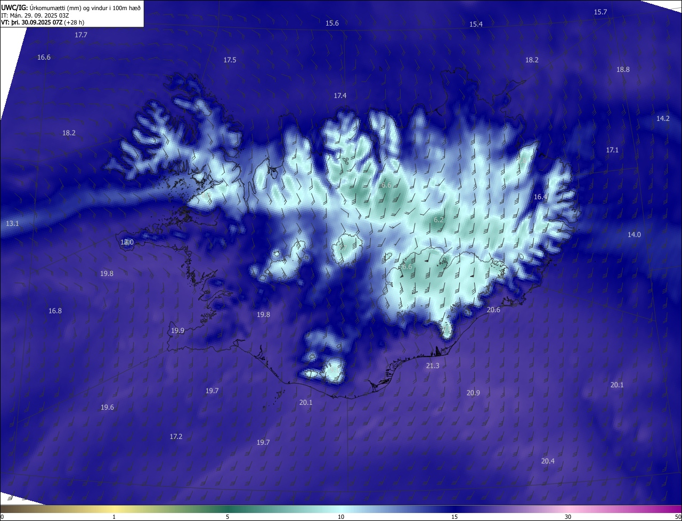Click the 12.0 value label
Screen dimensions: 682x521
[127, 242]
